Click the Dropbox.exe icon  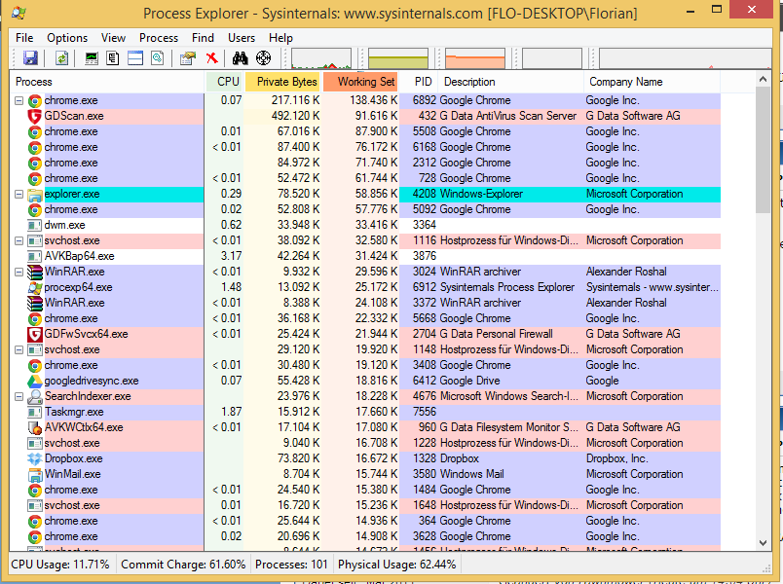[x=34, y=458]
